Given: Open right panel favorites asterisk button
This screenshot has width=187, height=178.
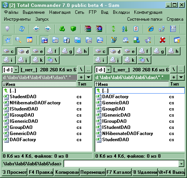Looking at the screenshot, I should (x=174, y=77).
